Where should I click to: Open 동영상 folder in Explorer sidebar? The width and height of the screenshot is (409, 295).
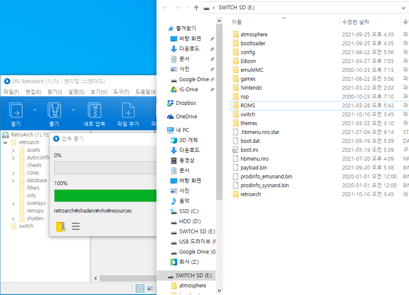(x=182, y=161)
